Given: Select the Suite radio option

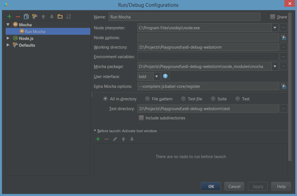Looking at the screenshot, I should (x=213, y=99).
